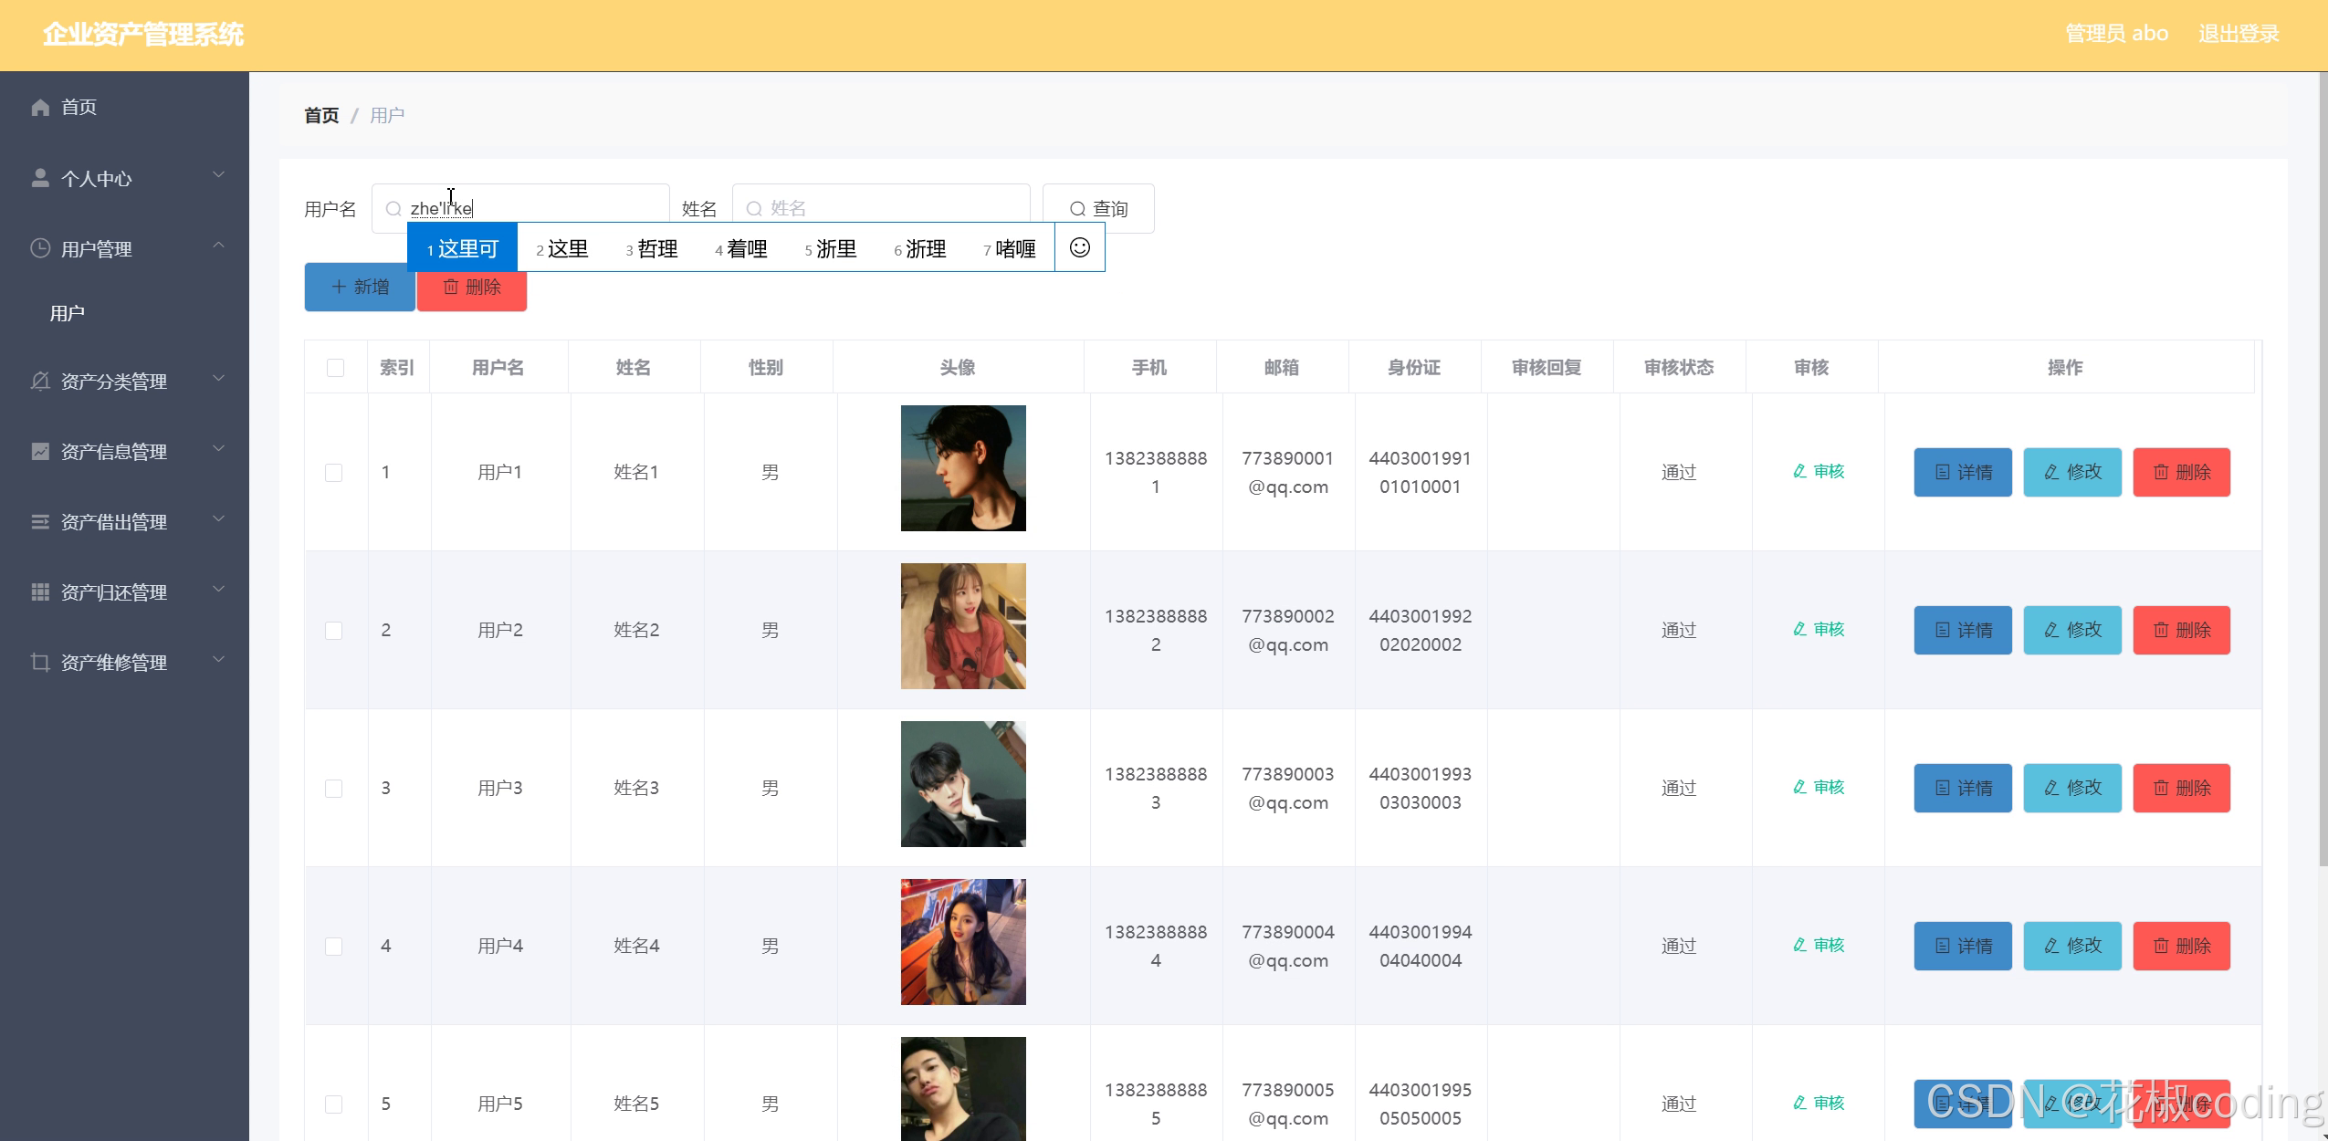
Task: Click the grid icon beside 资产归还管理
Action: coord(40,591)
